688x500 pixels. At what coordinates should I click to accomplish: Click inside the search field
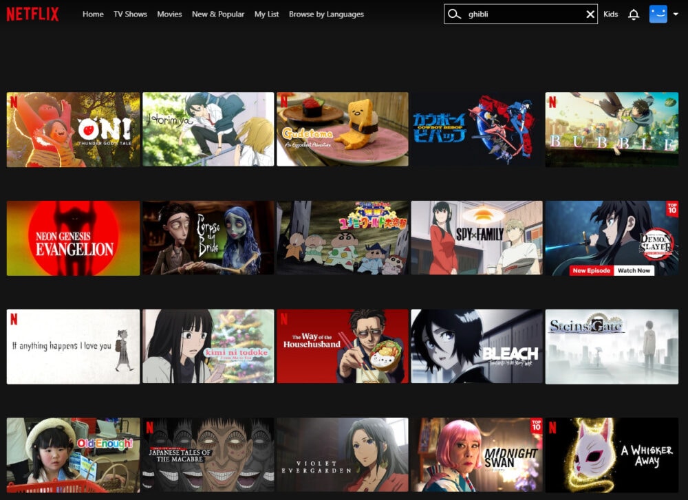point(521,14)
